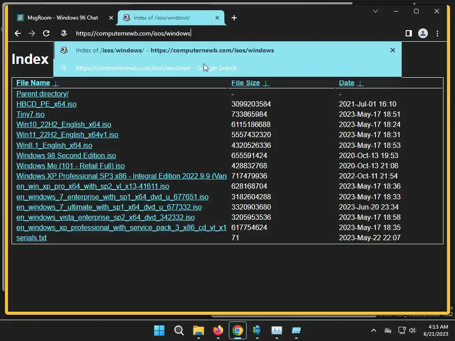Click the file size 6115186688
The image size is (455, 341).
251,124
